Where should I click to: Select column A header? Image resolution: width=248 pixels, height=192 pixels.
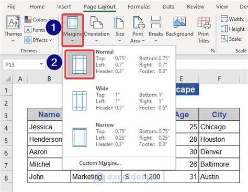[20, 79]
